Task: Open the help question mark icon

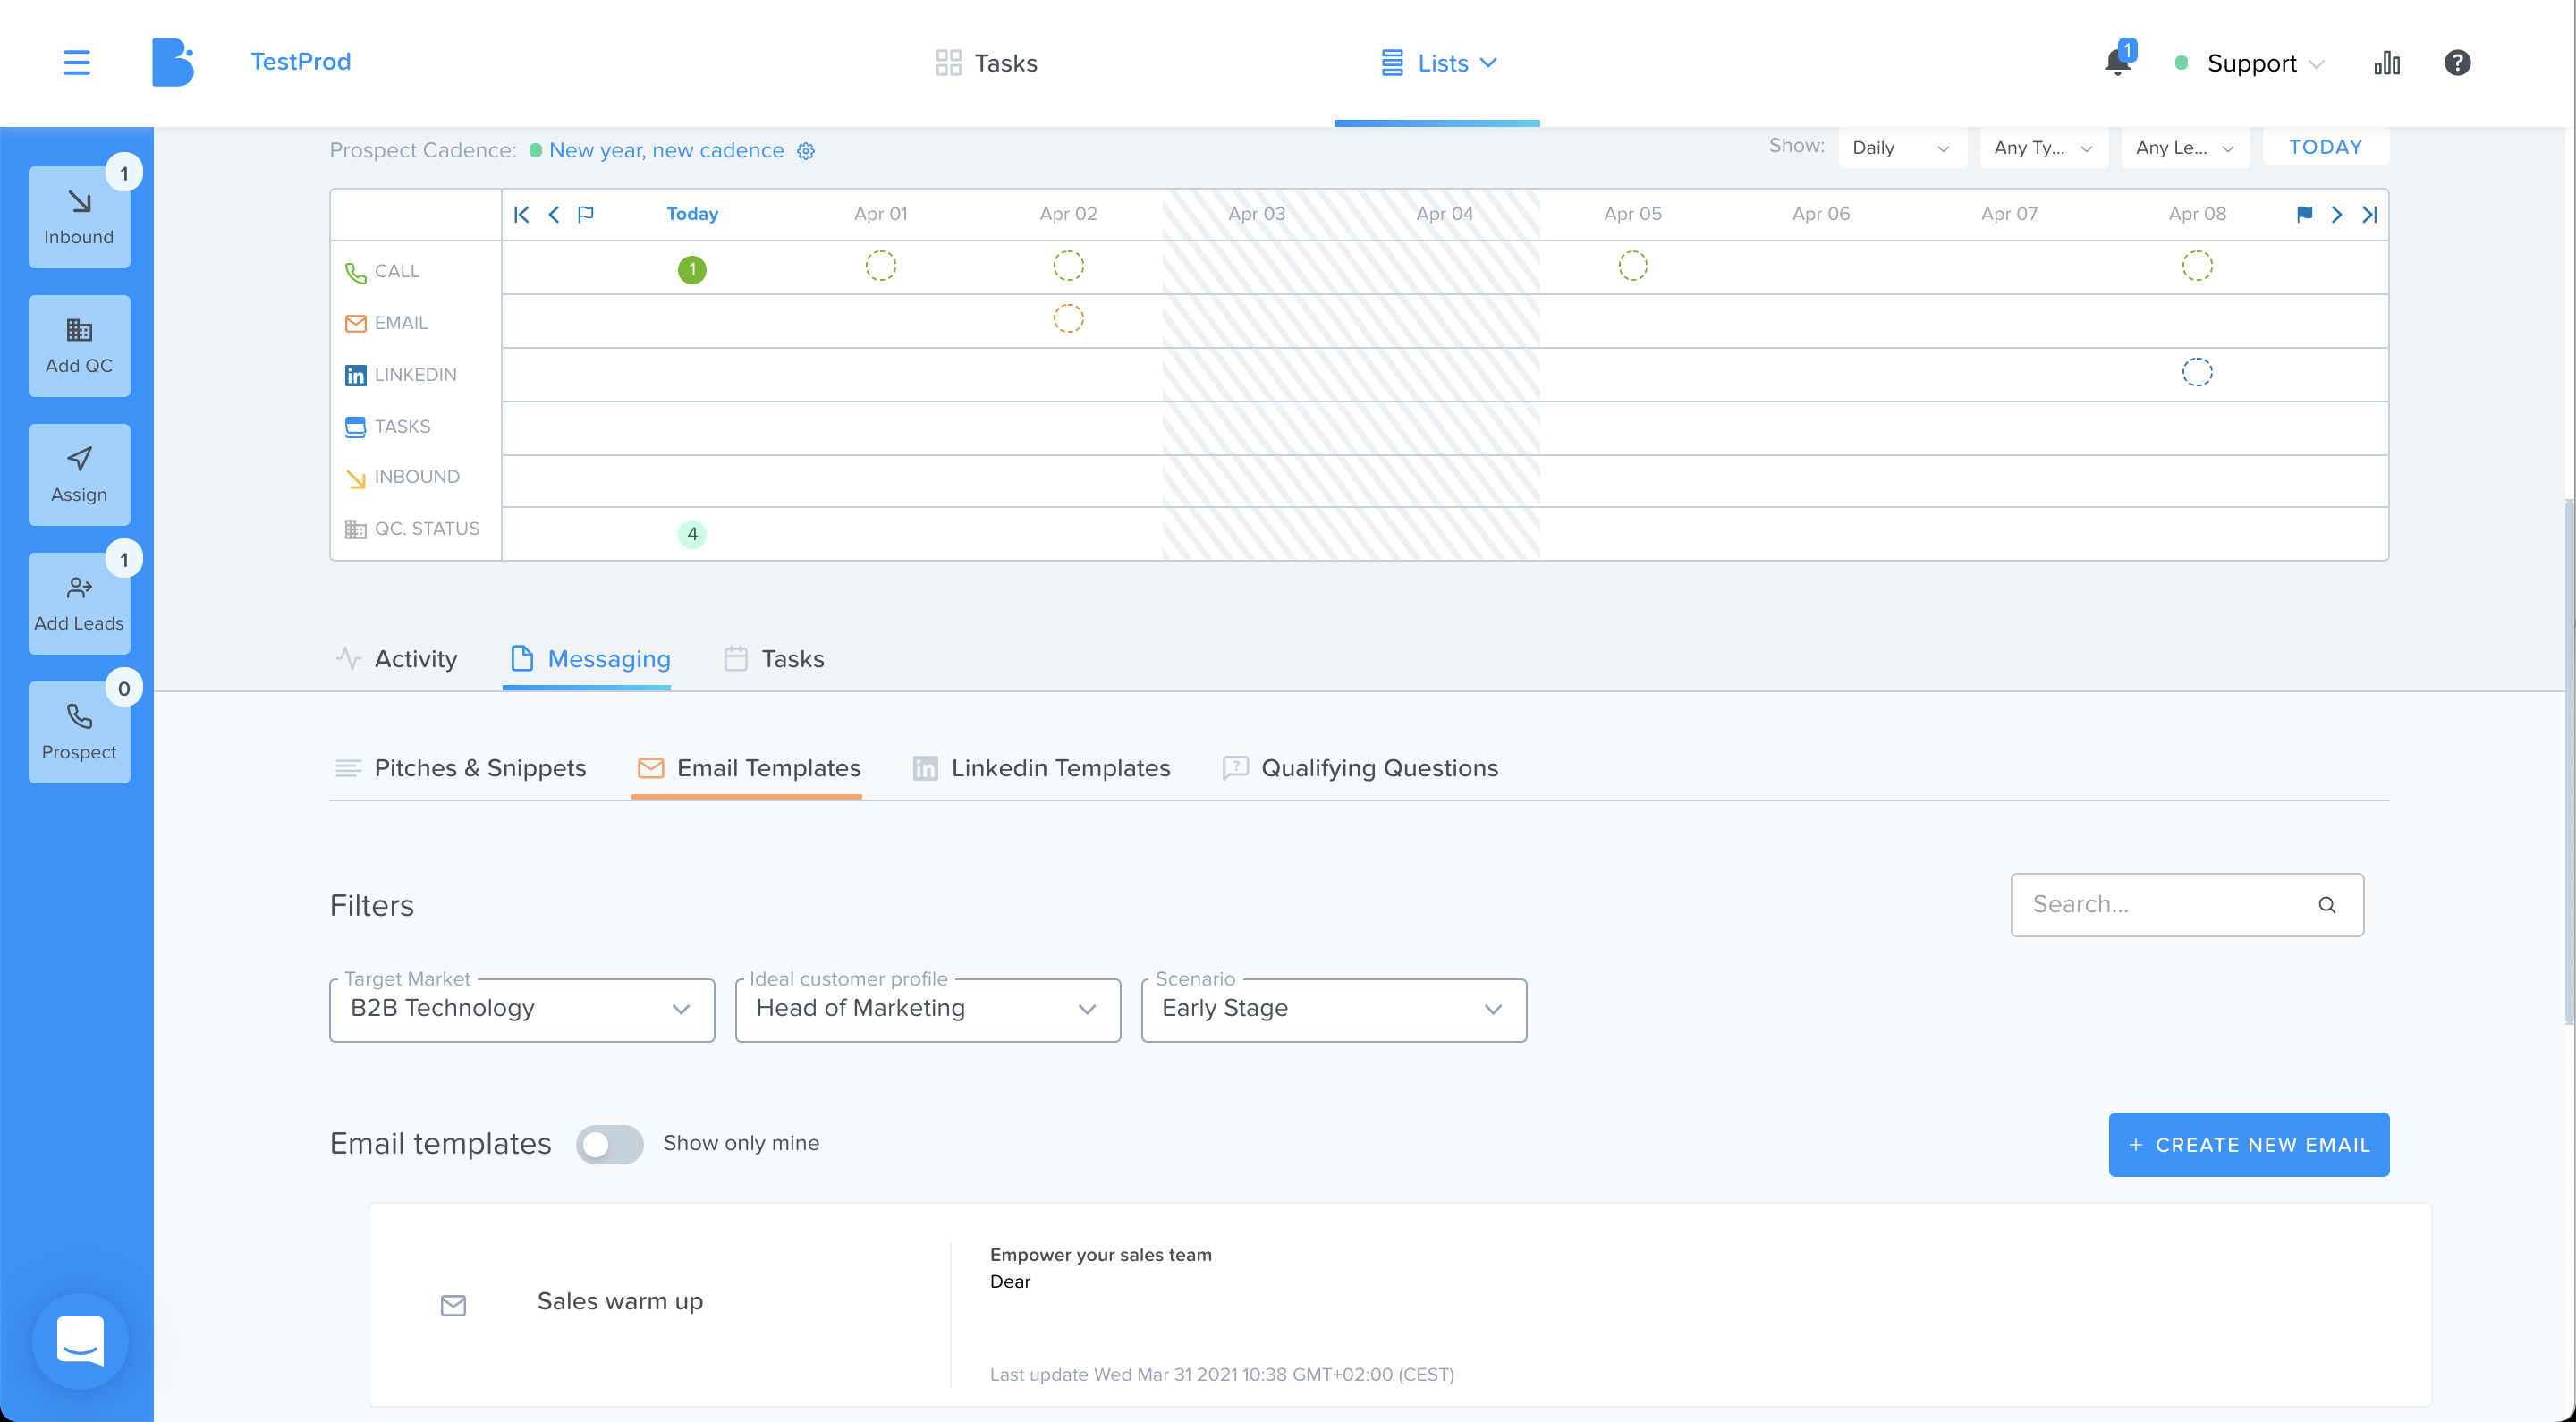Action: pos(2457,62)
